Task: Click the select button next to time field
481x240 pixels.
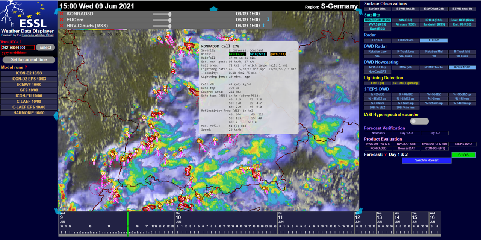Action: point(45,47)
